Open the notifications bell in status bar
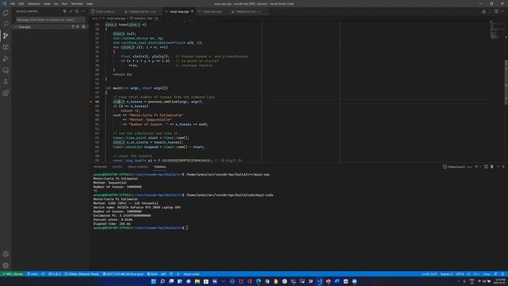This screenshot has height=286, width=508. pyautogui.click(x=502, y=274)
